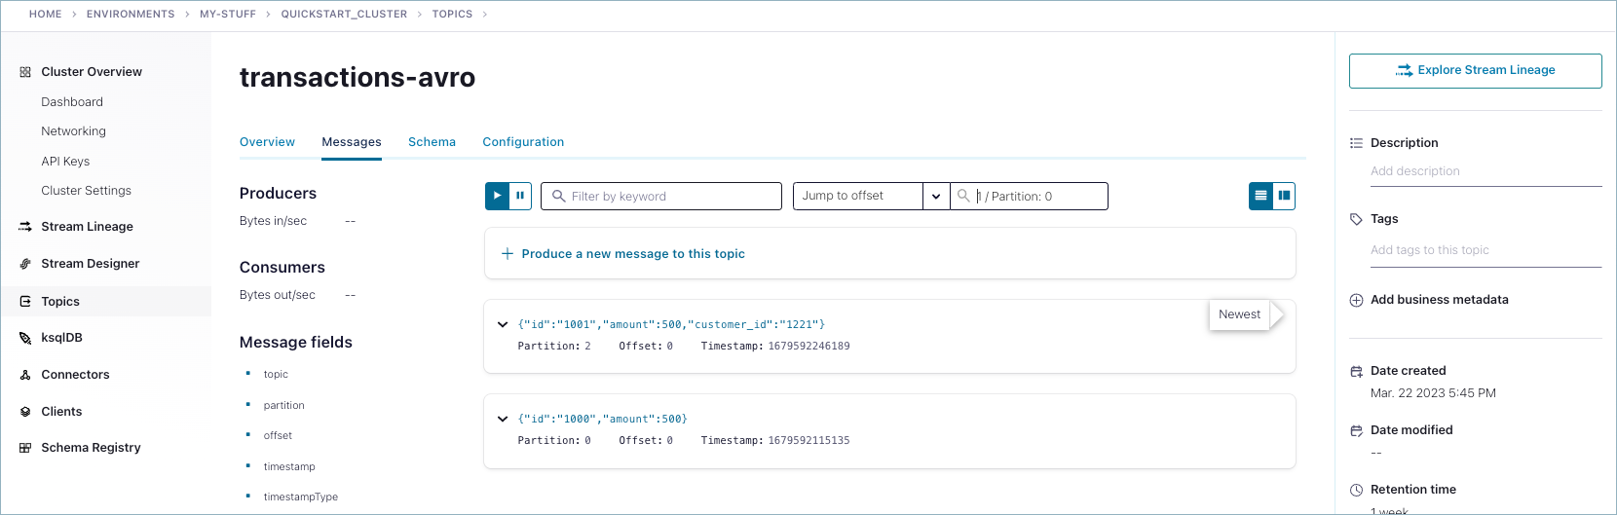Open Schema Registry in the sidebar
The image size is (1617, 515).
point(91,448)
